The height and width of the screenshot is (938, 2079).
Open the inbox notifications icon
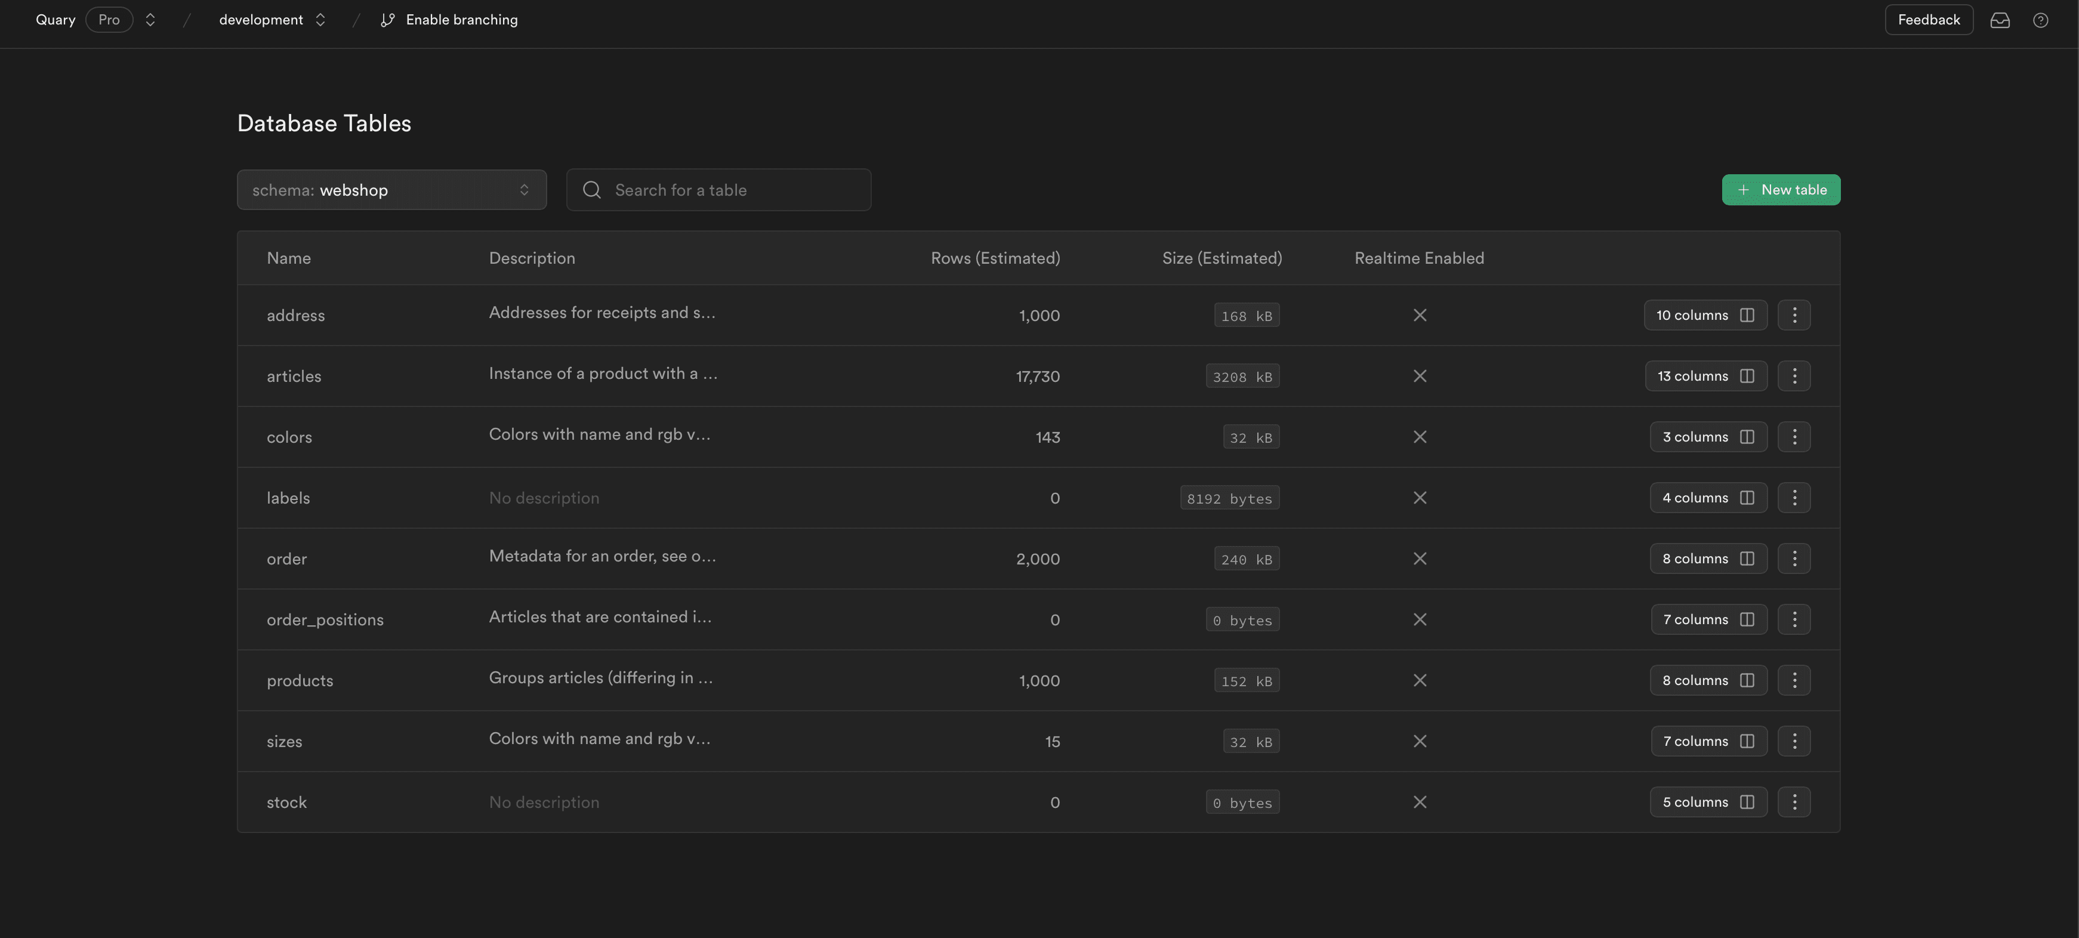tap(2001, 19)
